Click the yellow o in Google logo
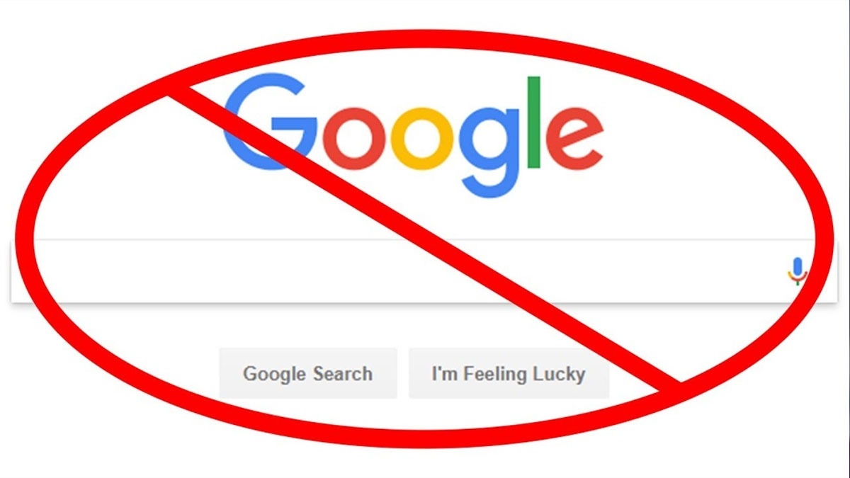This screenshot has width=850, height=478. click(423, 130)
